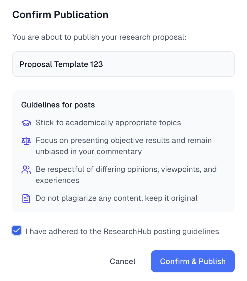Screen dimensions: 247x281
Task: Select the "Stick to academically appropriate topics" guideline
Action: point(108,123)
